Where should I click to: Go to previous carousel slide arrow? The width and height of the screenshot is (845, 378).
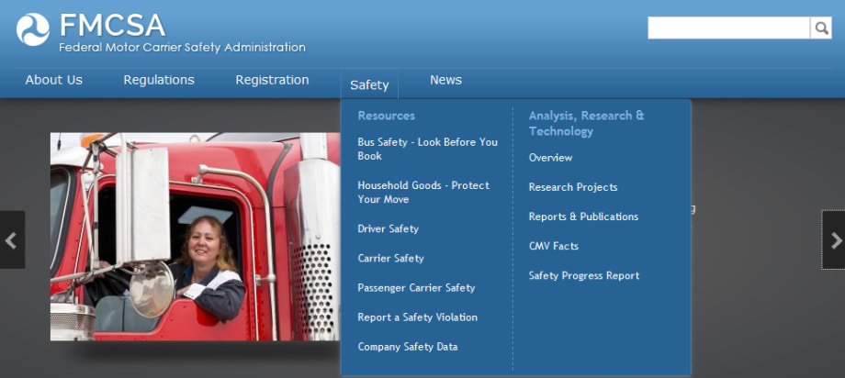point(12,239)
